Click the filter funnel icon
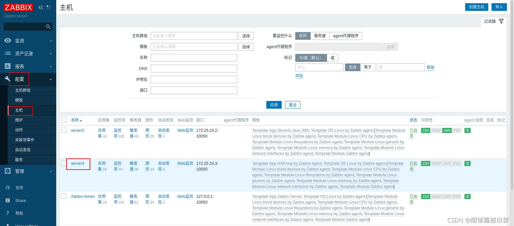 pos(501,21)
